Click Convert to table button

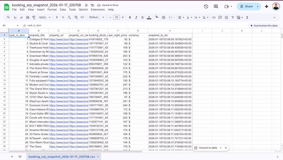point(208,148)
